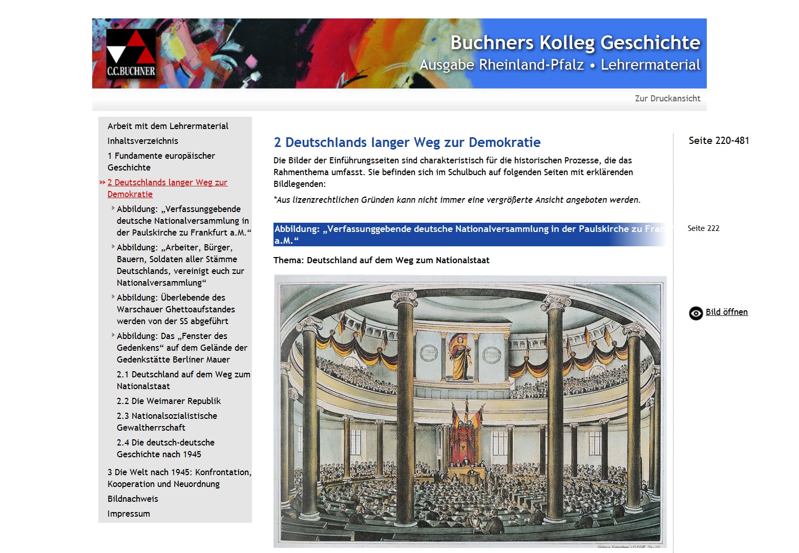
Task: Click the C.C. Buchner logo
Action: coord(131,54)
